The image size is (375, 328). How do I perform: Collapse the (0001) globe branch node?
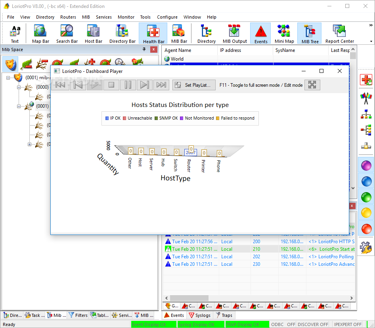tap(19, 107)
